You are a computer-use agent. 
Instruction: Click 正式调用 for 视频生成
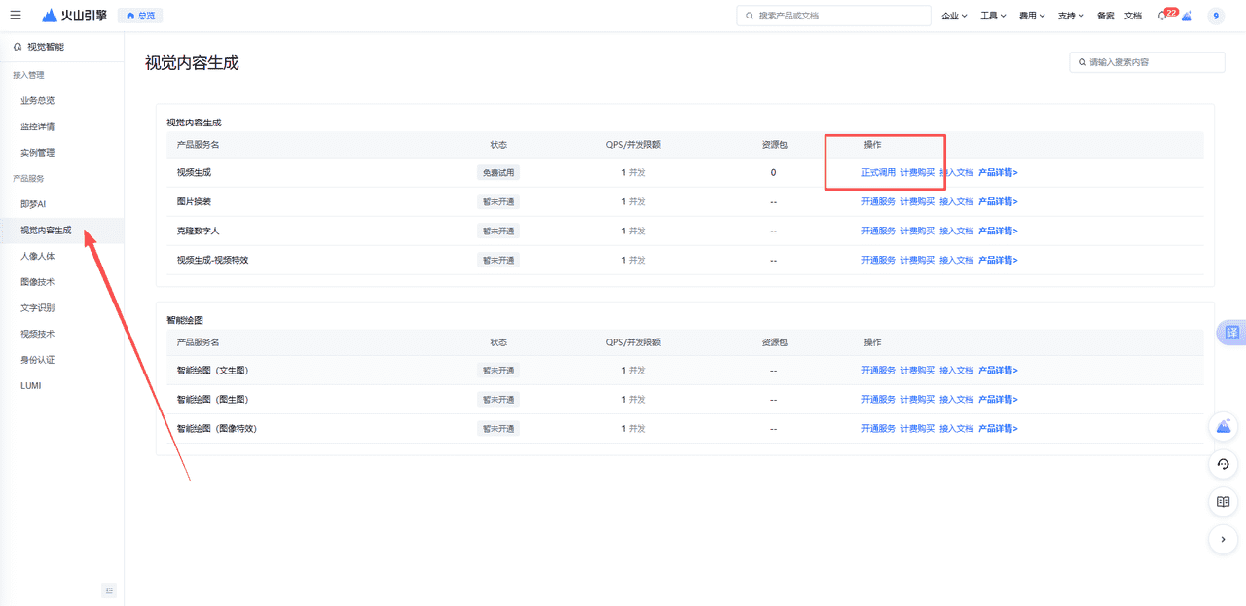click(878, 173)
